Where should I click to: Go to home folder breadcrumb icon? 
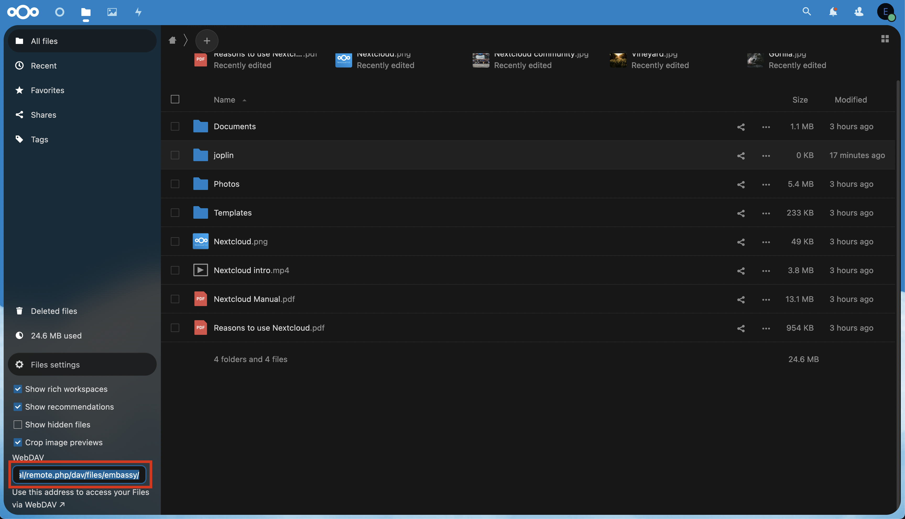click(172, 40)
